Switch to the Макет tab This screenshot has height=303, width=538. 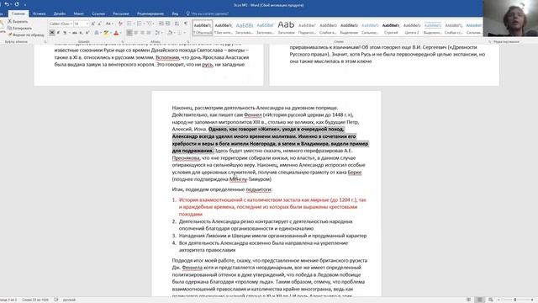click(78, 13)
